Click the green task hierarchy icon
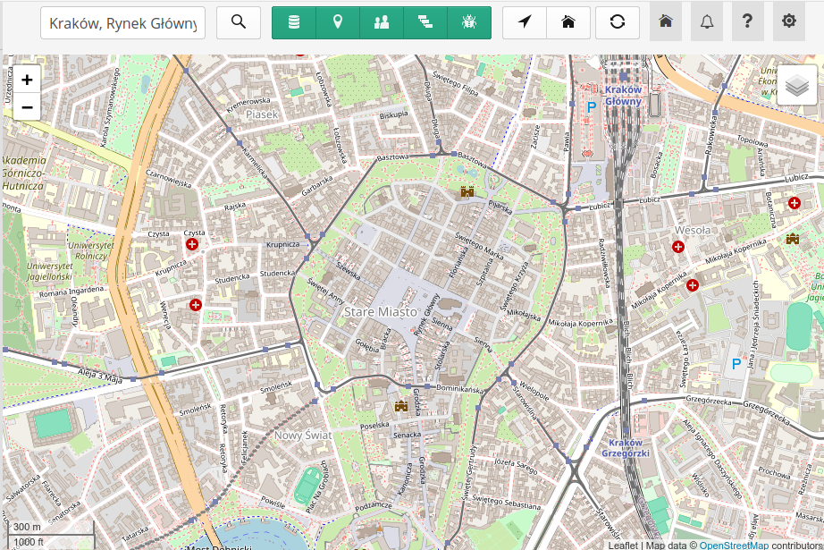824x550 pixels. (x=425, y=22)
